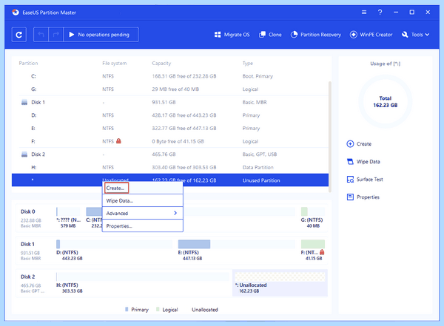This screenshot has height=326, width=444.
Task: Expand Advanced submenu in context menu
Action: pos(142,213)
